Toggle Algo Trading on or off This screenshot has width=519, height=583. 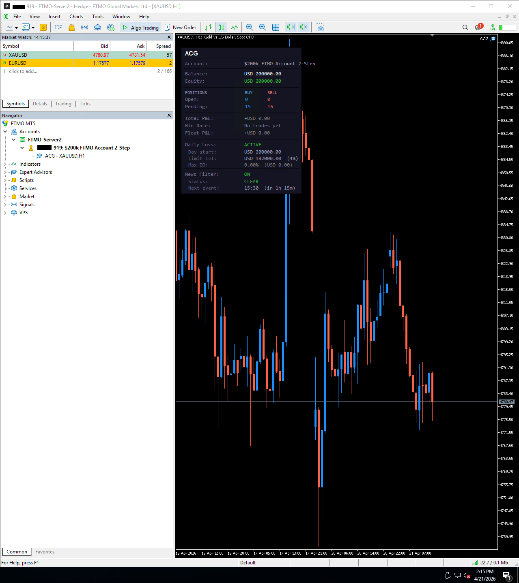(140, 28)
